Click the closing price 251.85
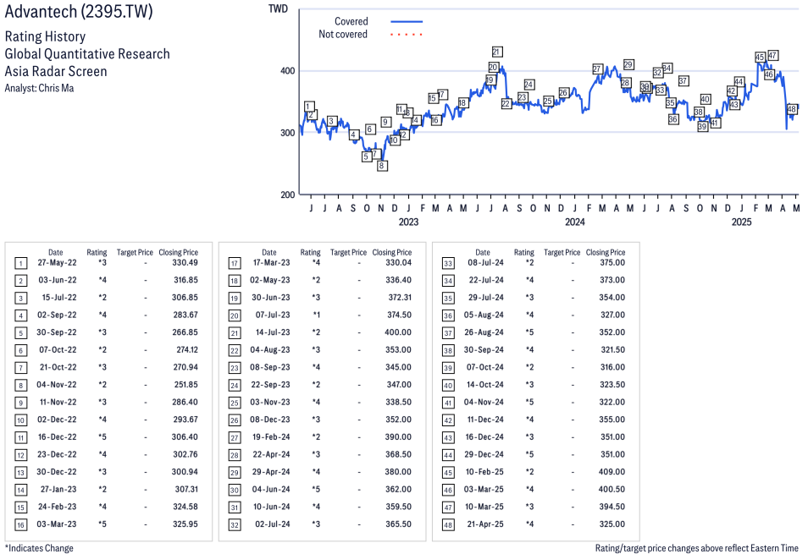 click(x=185, y=385)
